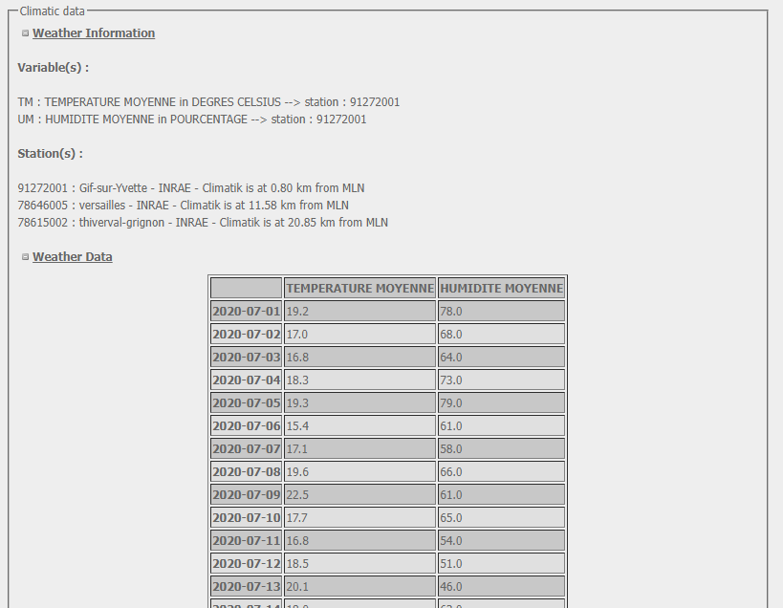This screenshot has height=608, width=783.
Task: Click humidity value 64.0 for 2020-07-03
Action: tap(501, 357)
